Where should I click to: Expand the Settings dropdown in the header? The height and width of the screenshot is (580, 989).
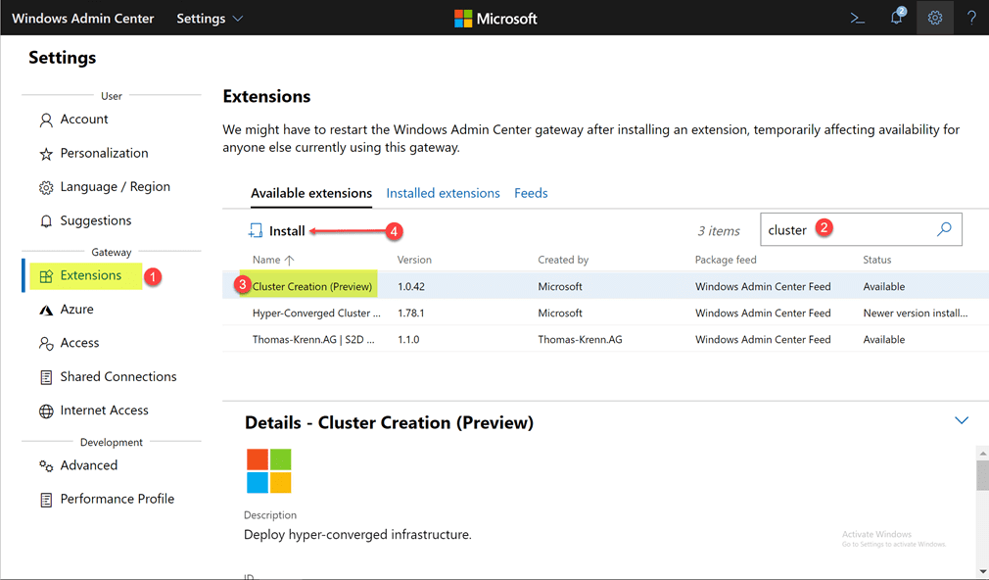point(210,19)
